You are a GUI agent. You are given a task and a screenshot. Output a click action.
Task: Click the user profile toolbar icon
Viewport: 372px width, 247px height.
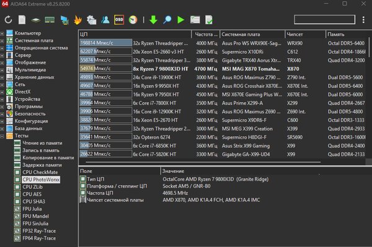[105, 20]
